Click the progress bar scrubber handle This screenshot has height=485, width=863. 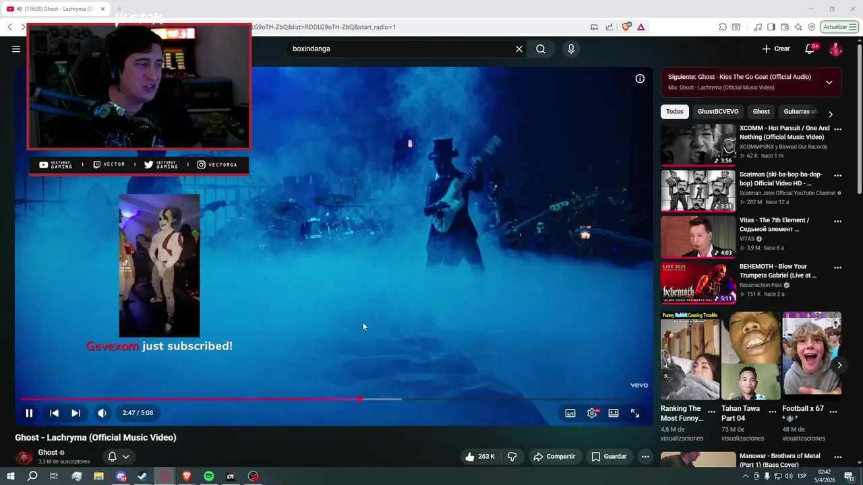[x=360, y=399]
